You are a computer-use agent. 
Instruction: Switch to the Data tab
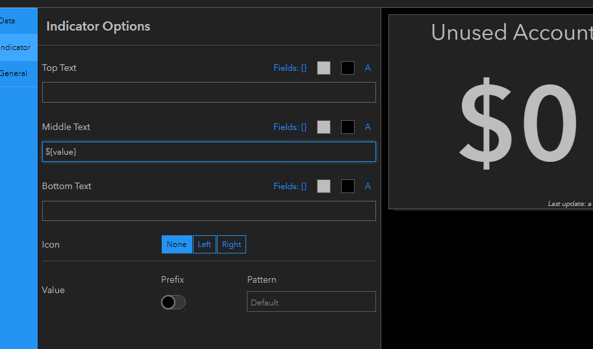click(x=8, y=21)
